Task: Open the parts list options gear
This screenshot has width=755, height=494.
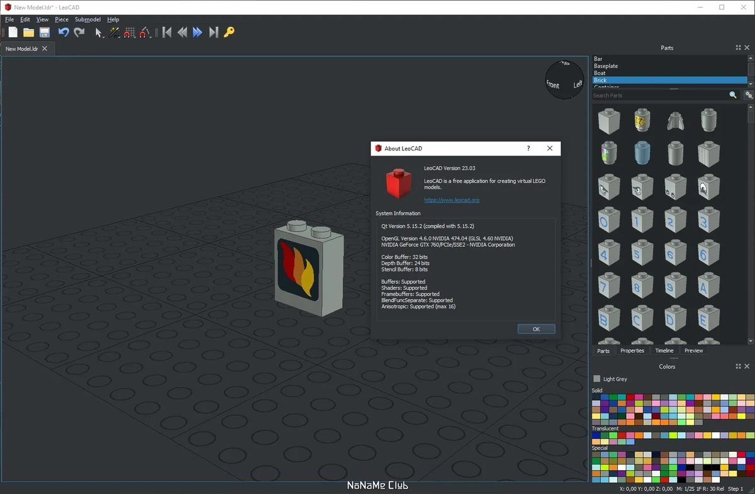Action: (x=749, y=95)
